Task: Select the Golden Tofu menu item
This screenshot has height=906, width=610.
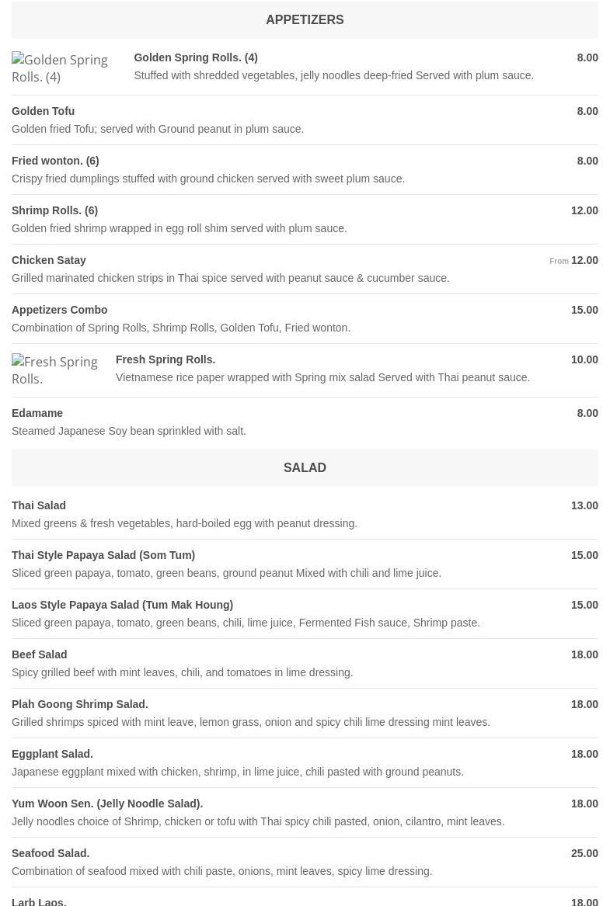Action: click(x=43, y=111)
